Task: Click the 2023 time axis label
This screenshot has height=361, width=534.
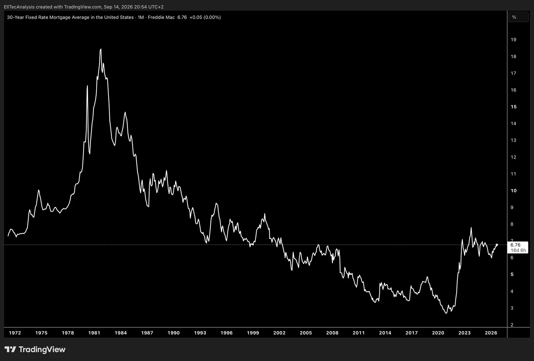Action: pyautogui.click(x=465, y=333)
